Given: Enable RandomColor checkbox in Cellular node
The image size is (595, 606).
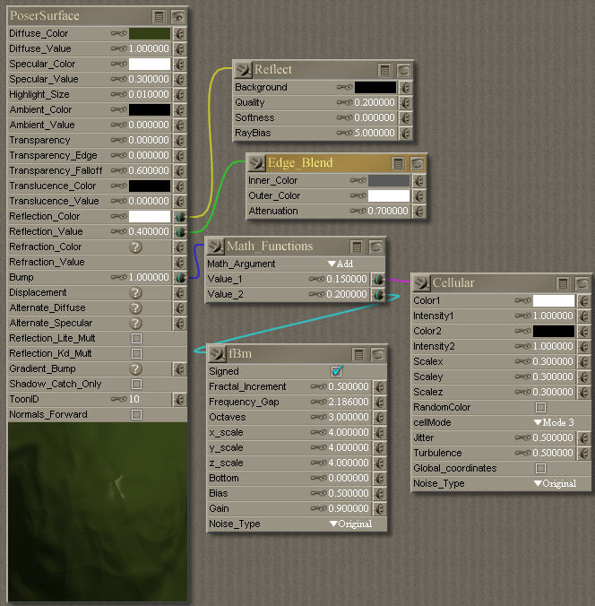Looking at the screenshot, I should coord(540,407).
